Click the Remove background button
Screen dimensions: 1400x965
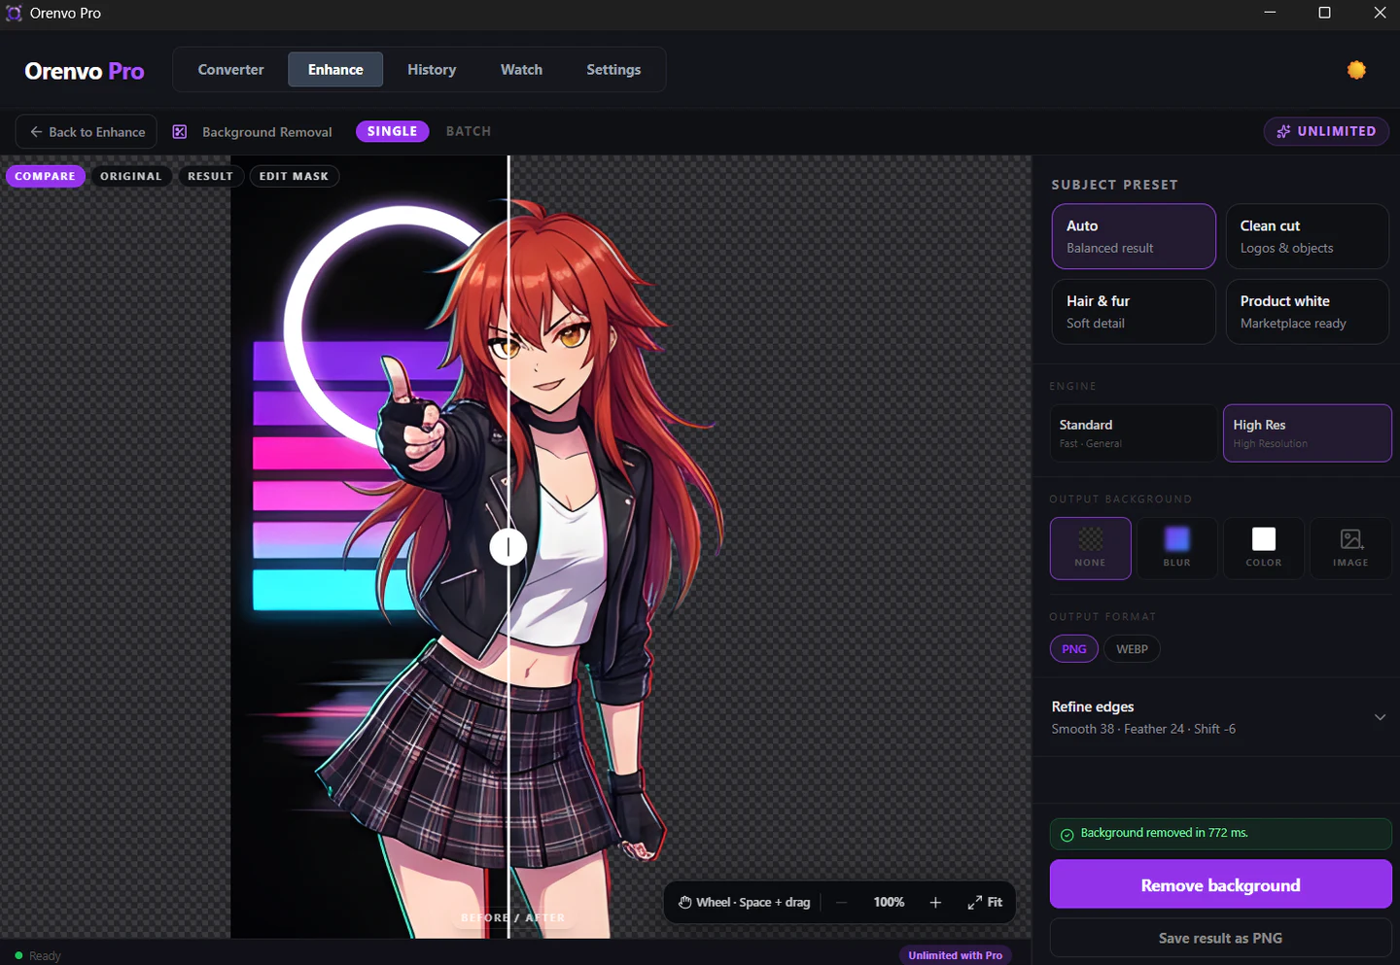[1220, 884]
